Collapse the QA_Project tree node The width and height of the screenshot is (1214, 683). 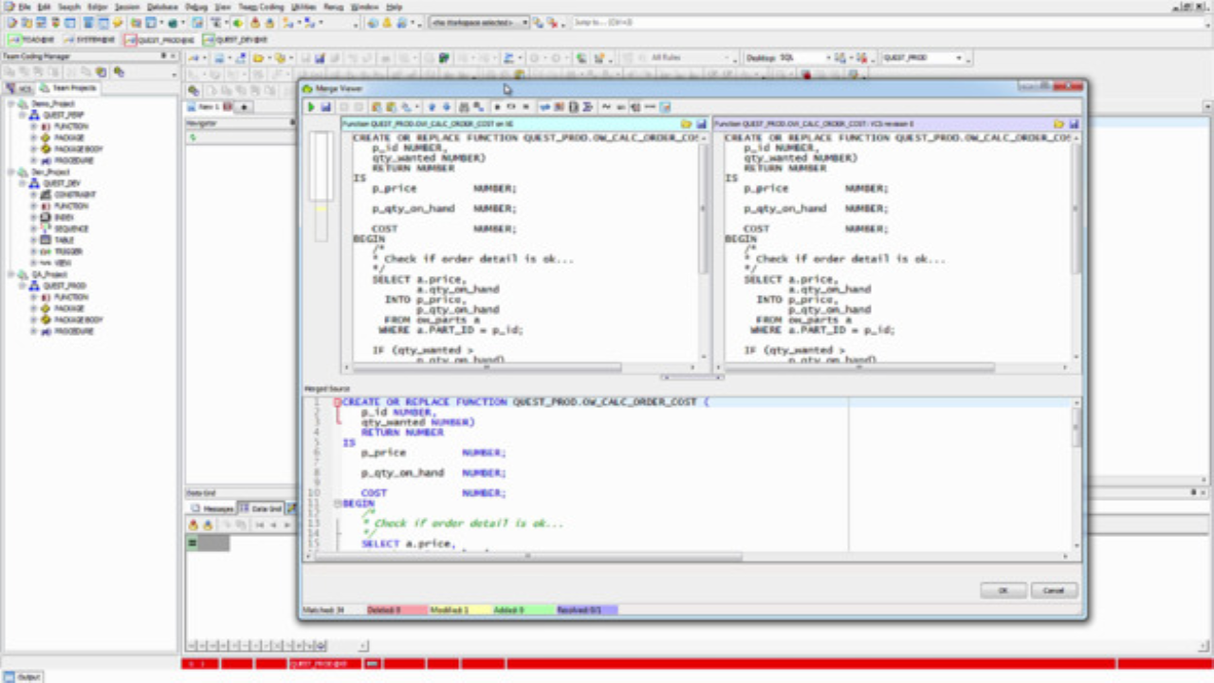(10, 274)
